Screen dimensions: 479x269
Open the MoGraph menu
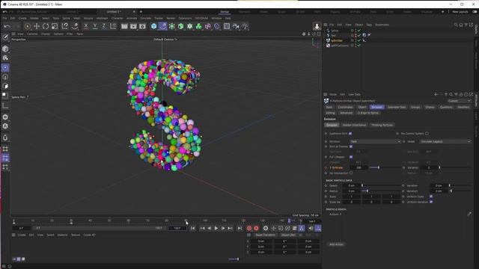pyautogui.click(x=102, y=18)
